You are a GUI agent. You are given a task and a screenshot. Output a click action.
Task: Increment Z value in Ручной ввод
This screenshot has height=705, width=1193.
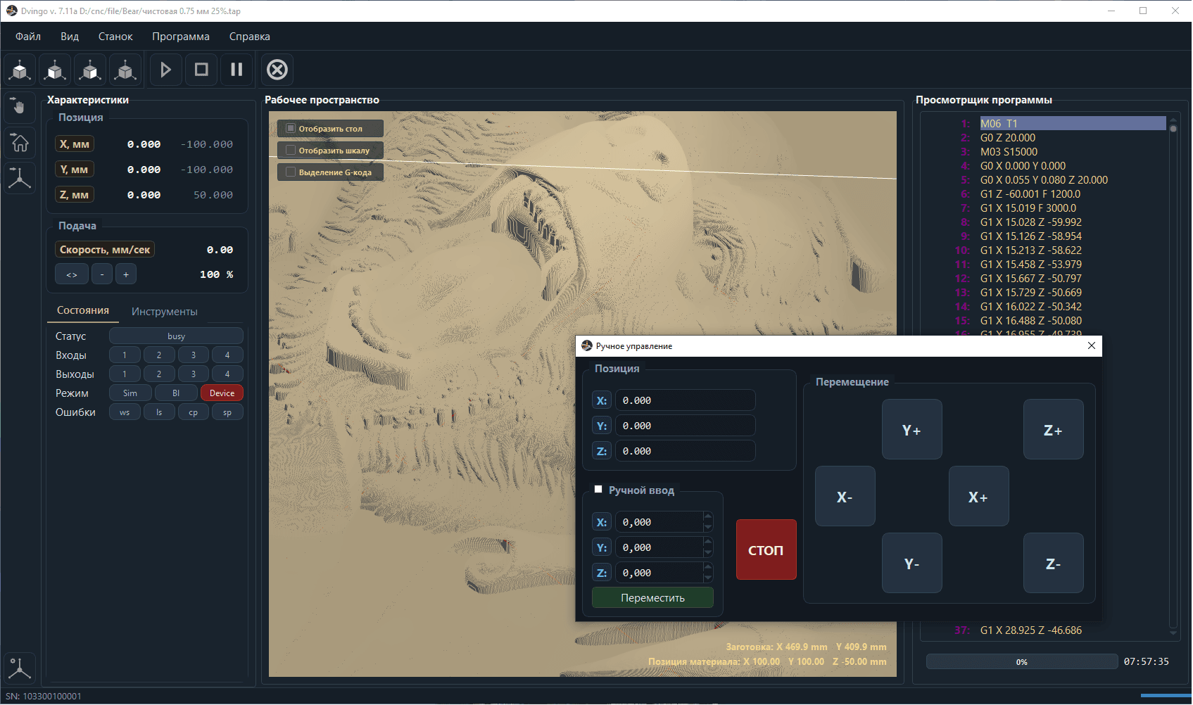(x=708, y=568)
